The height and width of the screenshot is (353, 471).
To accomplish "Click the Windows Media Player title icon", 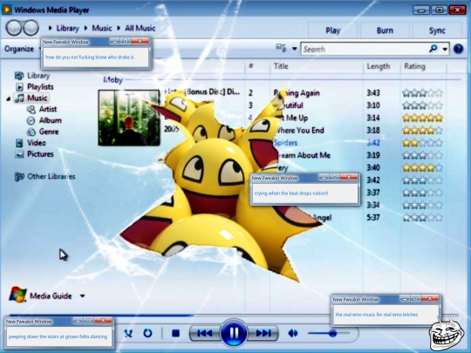I will click(x=6, y=10).
